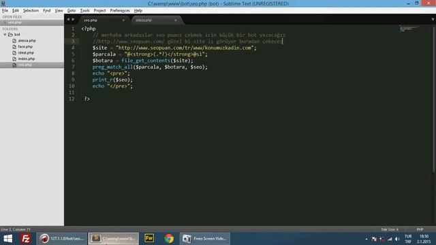This screenshot has height=245, width=436.
Task: Select seo.php under Open Files
Action: [14, 22]
